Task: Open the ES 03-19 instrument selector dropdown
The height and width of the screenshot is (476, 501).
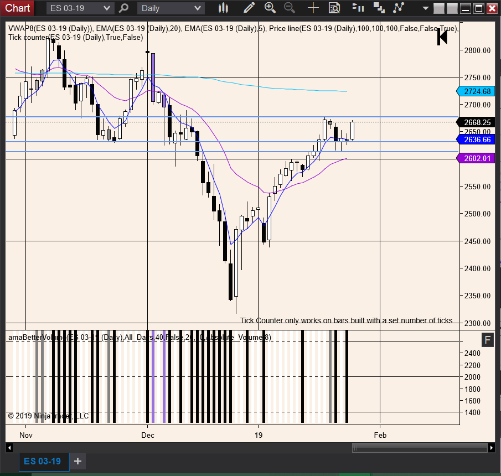Action: 80,8
